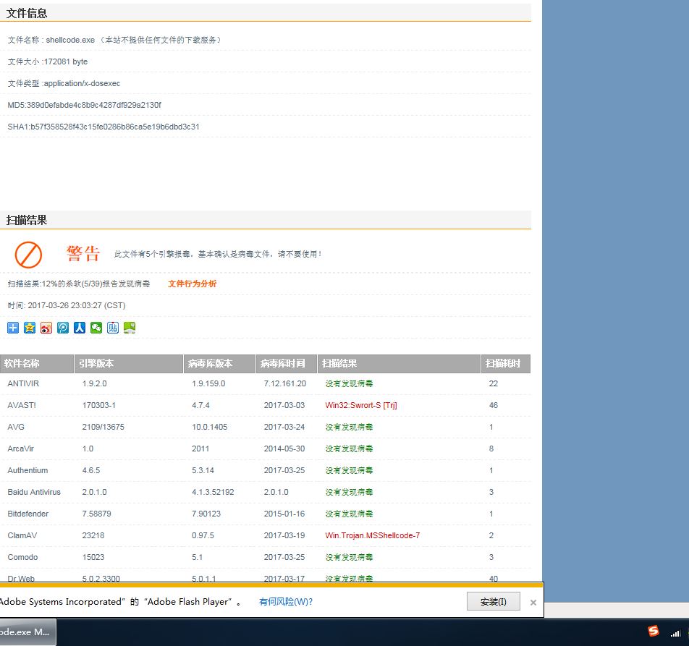Viewport: 689px width, 646px height.
Task: Open the more share options plus icon
Action: (13, 328)
